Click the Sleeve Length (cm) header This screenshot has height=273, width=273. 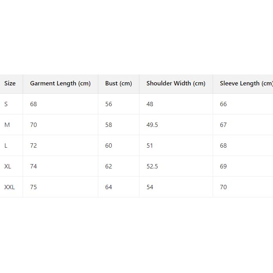(246, 83)
